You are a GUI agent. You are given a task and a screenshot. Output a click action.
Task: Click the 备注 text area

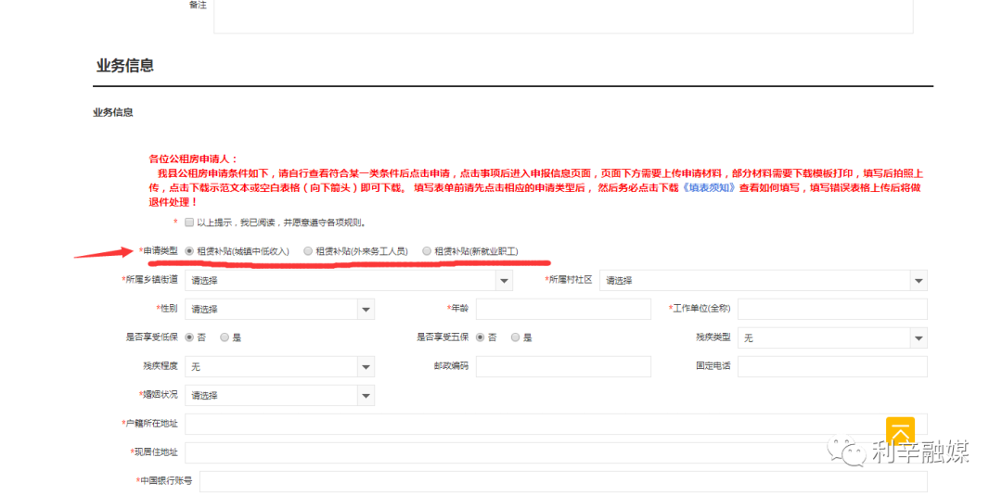(x=562, y=16)
